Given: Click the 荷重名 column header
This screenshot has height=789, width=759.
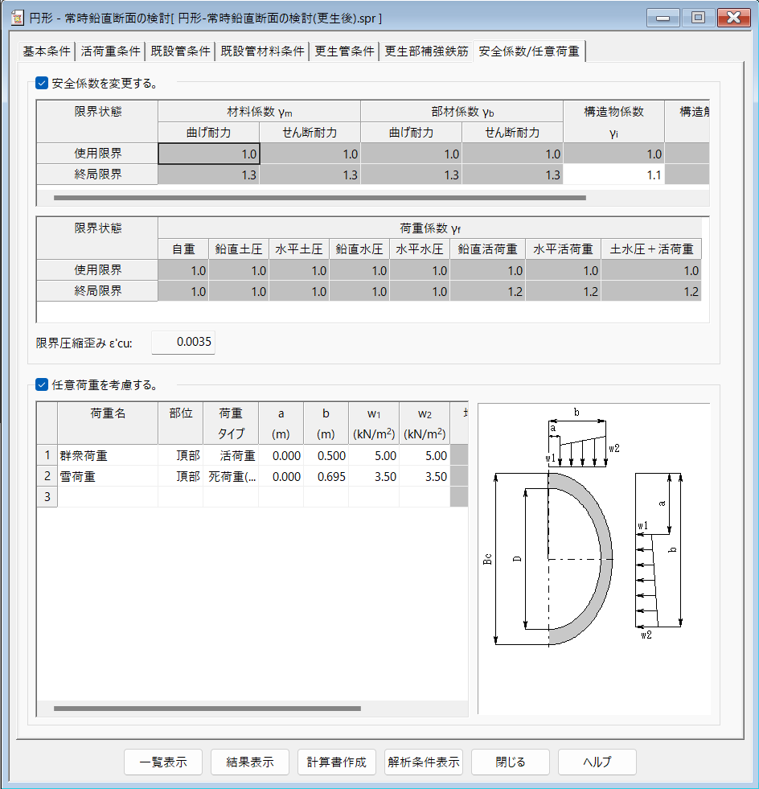Looking at the screenshot, I should [108, 423].
